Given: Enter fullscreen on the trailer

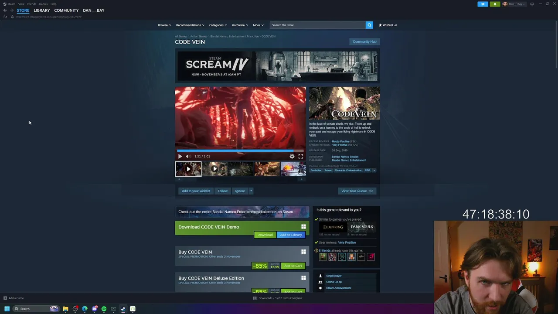Looking at the screenshot, I should click(x=301, y=156).
